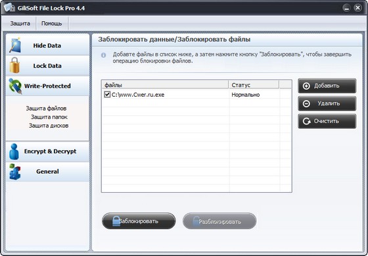
Task: Click the Добавить button label
Action: [x=327, y=86]
